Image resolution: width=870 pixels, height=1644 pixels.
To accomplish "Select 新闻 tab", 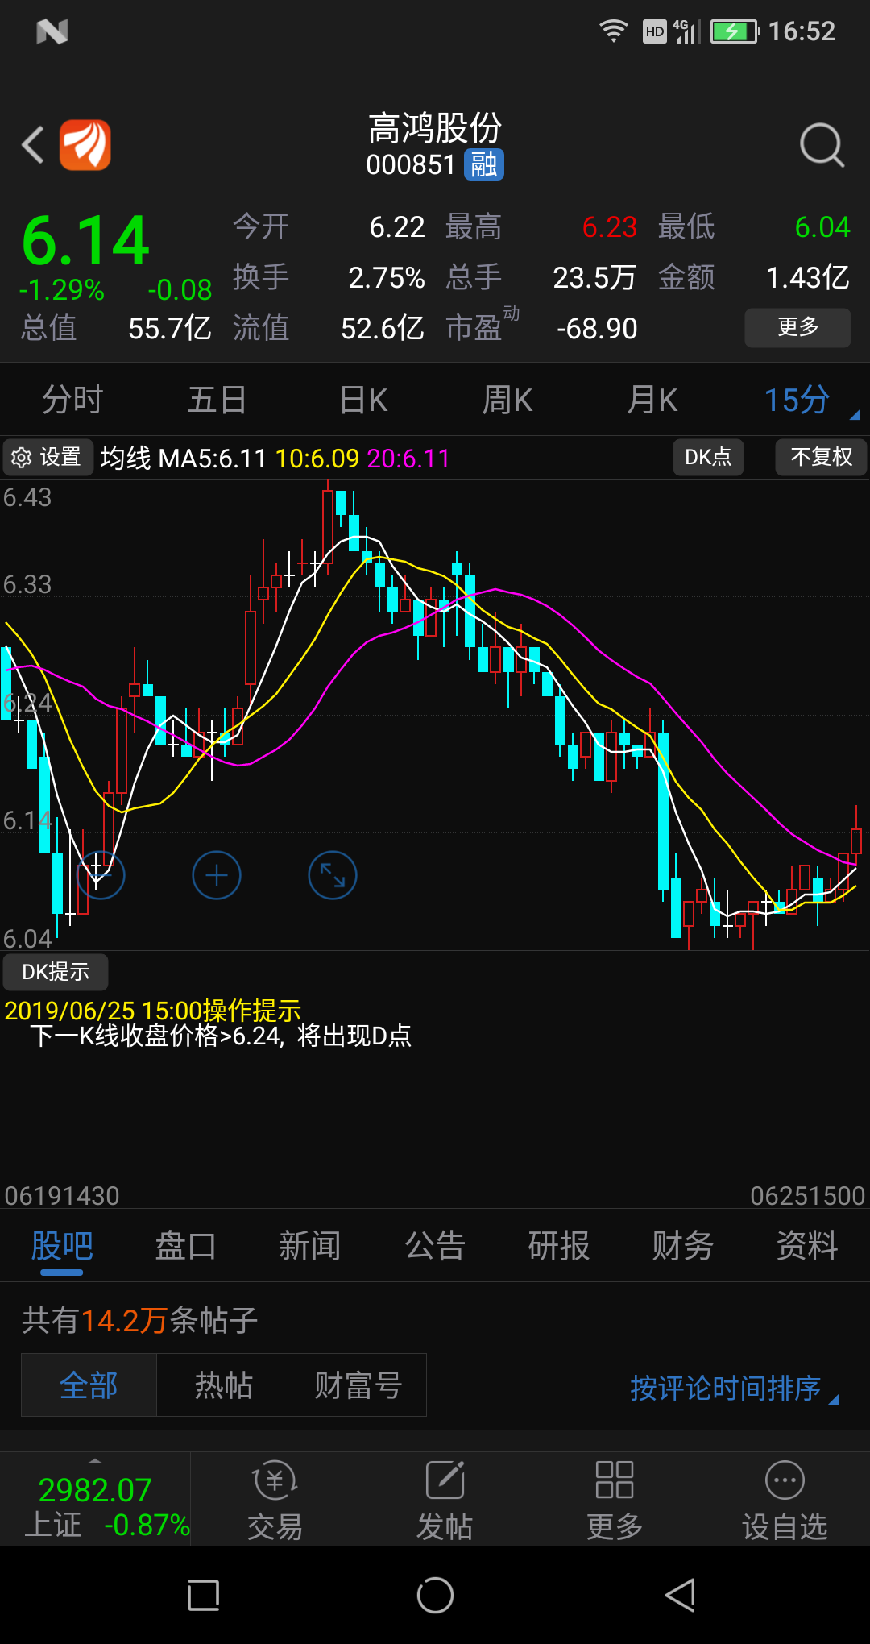I will [x=310, y=1246].
